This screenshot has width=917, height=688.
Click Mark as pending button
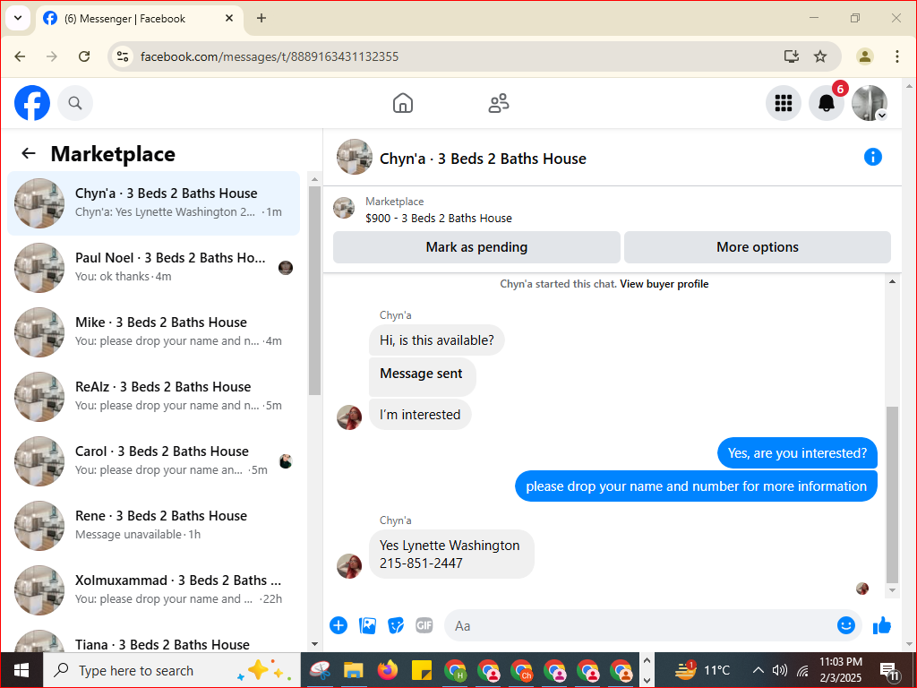click(x=476, y=247)
